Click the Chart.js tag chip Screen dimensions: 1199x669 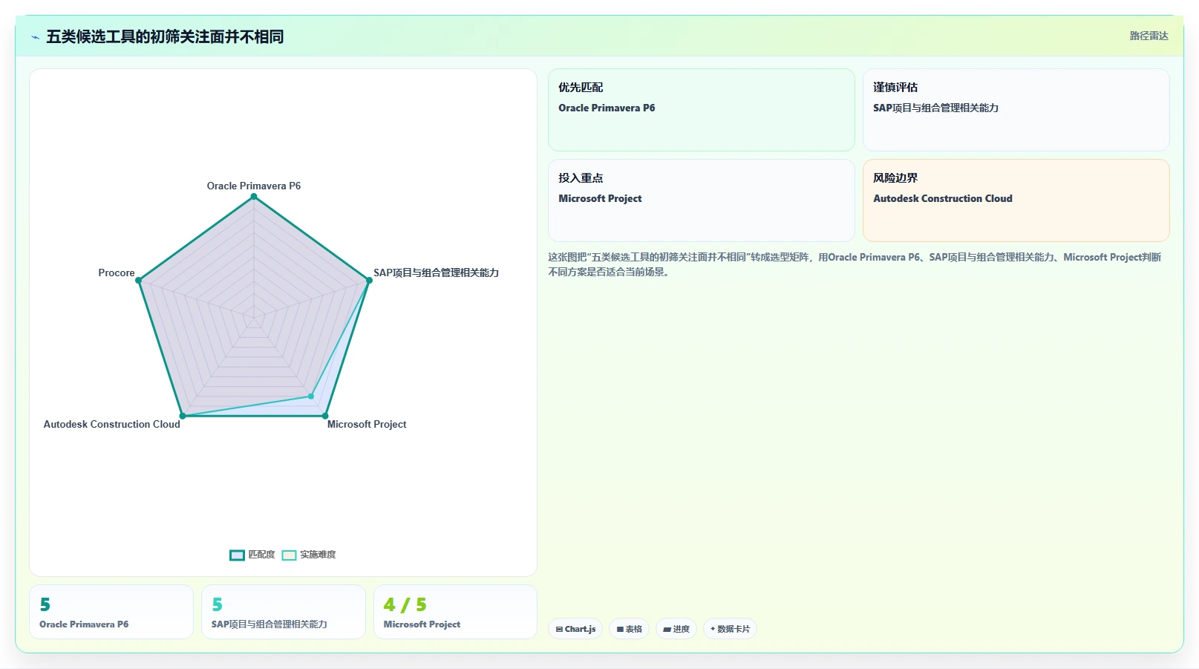coord(575,629)
